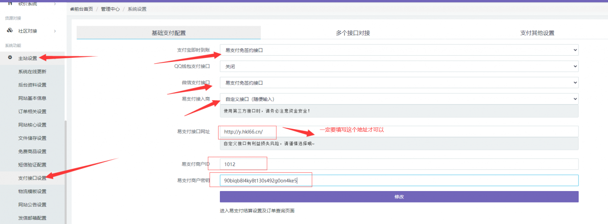Click the 易支付商户密钥 input field
Image resolution: width=608 pixels, height=224 pixels.
(399, 180)
